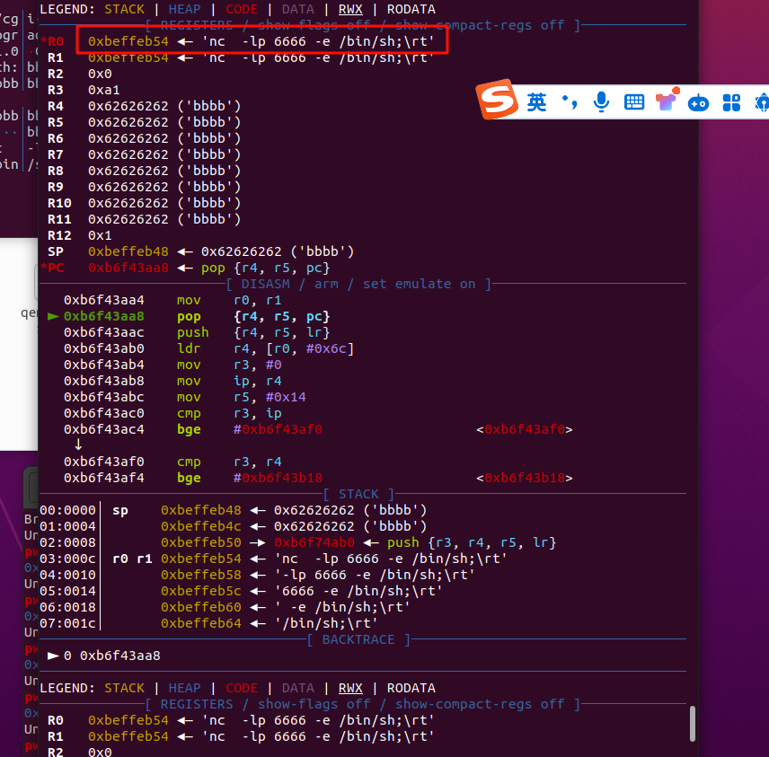Click the STACK section header
The image size is (769, 757).
(358, 494)
